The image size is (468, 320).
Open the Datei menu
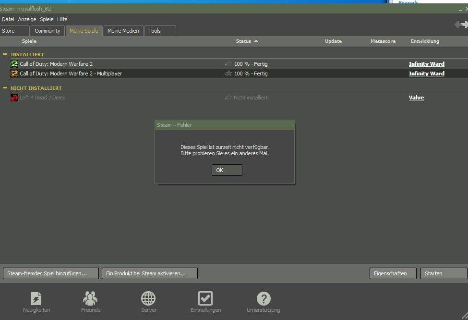[8, 19]
